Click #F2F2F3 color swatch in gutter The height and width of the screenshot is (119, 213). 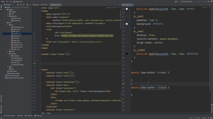(x=127, y=24)
